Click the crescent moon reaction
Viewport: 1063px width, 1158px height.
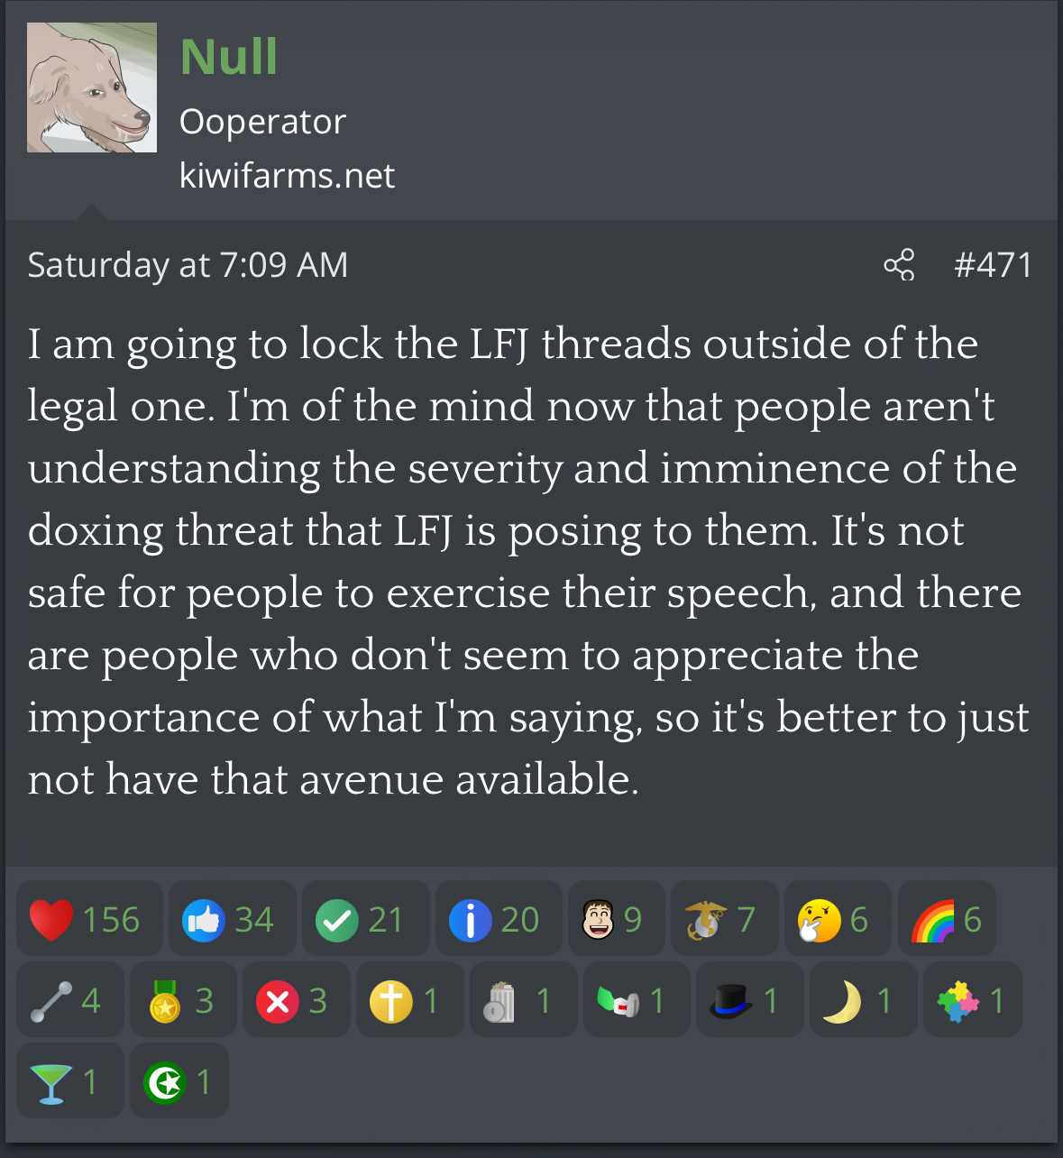point(863,1000)
